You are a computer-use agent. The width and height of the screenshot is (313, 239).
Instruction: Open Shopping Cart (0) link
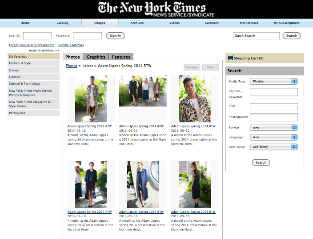249,58
